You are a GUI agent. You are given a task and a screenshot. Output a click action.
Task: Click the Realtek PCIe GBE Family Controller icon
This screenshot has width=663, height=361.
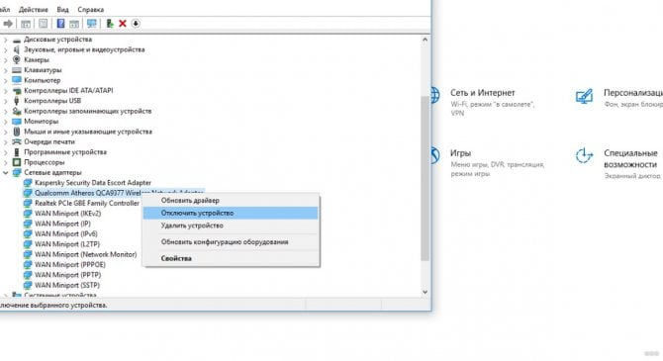(28, 204)
